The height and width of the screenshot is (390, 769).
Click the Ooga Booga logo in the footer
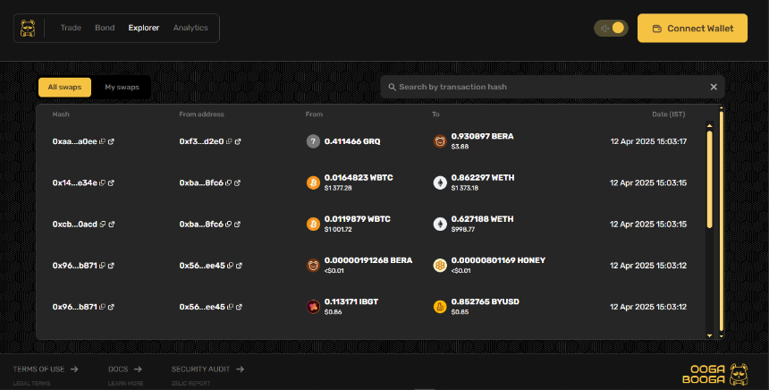click(715, 375)
